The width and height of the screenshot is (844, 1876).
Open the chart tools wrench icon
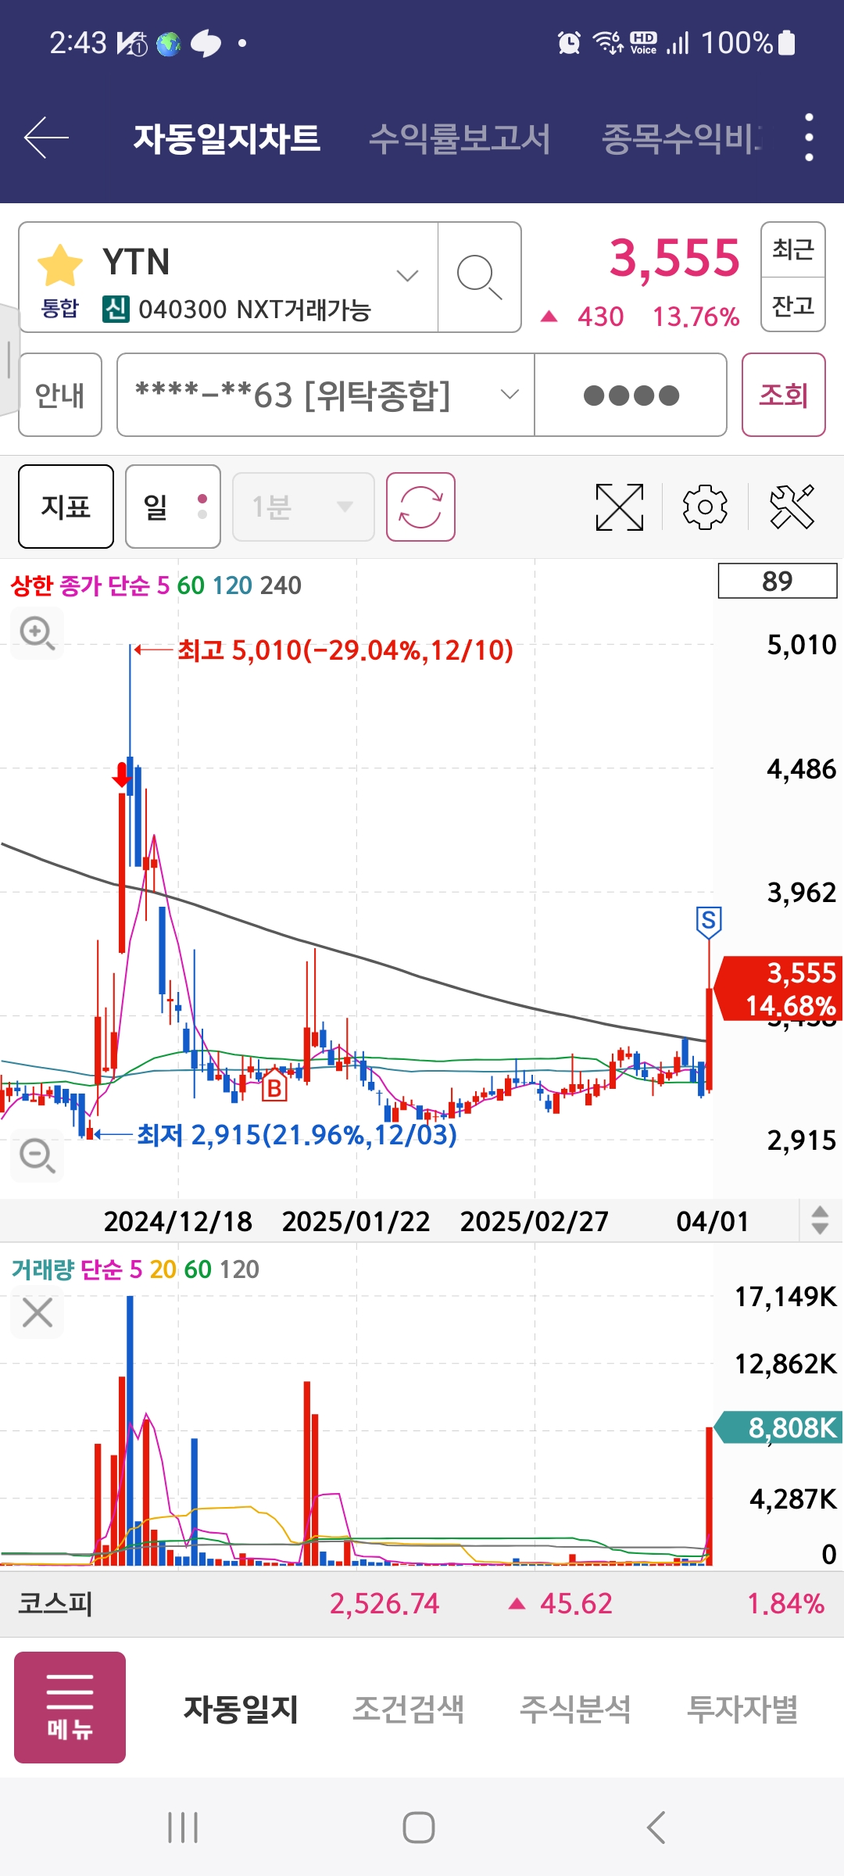coord(792,507)
